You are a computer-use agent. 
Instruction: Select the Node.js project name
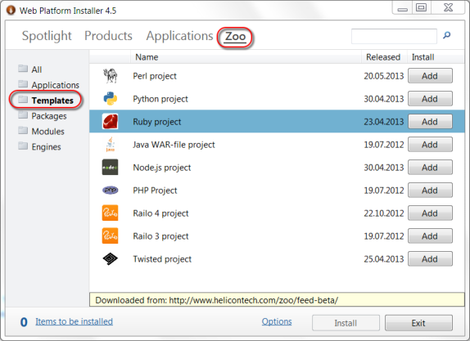pos(162,168)
